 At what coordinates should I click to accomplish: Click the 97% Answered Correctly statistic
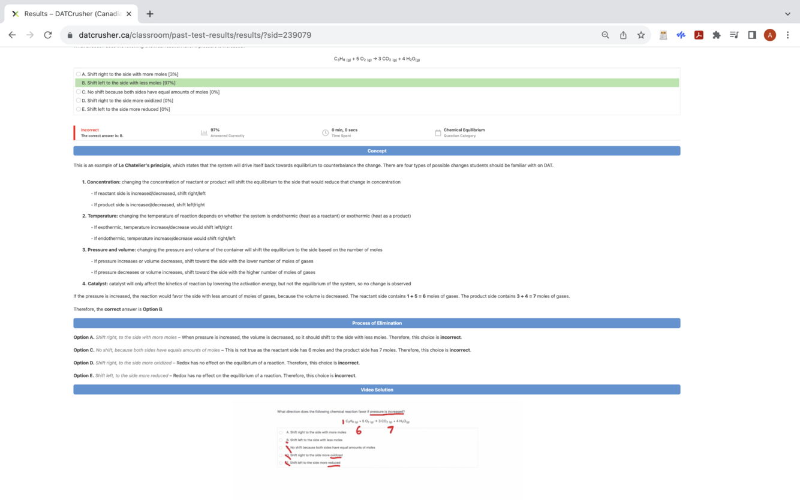point(227,132)
